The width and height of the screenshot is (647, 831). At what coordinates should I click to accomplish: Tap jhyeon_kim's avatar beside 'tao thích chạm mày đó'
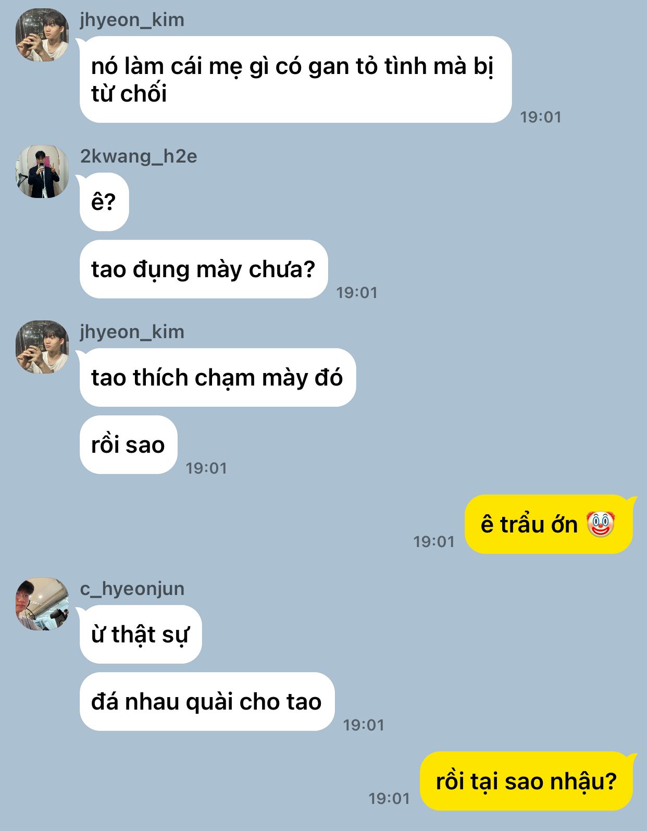click(42, 347)
